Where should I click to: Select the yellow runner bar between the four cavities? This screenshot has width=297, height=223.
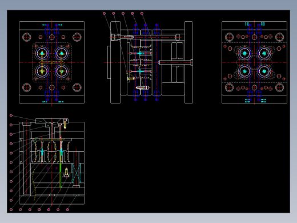tap(52, 62)
